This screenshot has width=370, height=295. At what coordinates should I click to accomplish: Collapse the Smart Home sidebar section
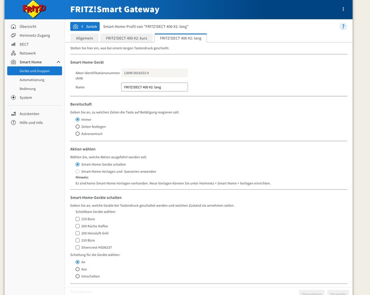tap(58, 62)
